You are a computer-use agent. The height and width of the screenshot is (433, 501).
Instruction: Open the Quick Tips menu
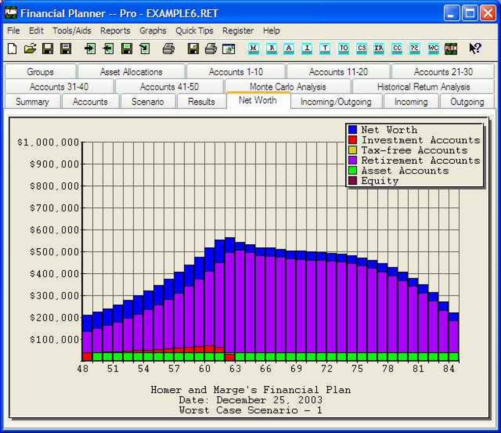coord(195,30)
